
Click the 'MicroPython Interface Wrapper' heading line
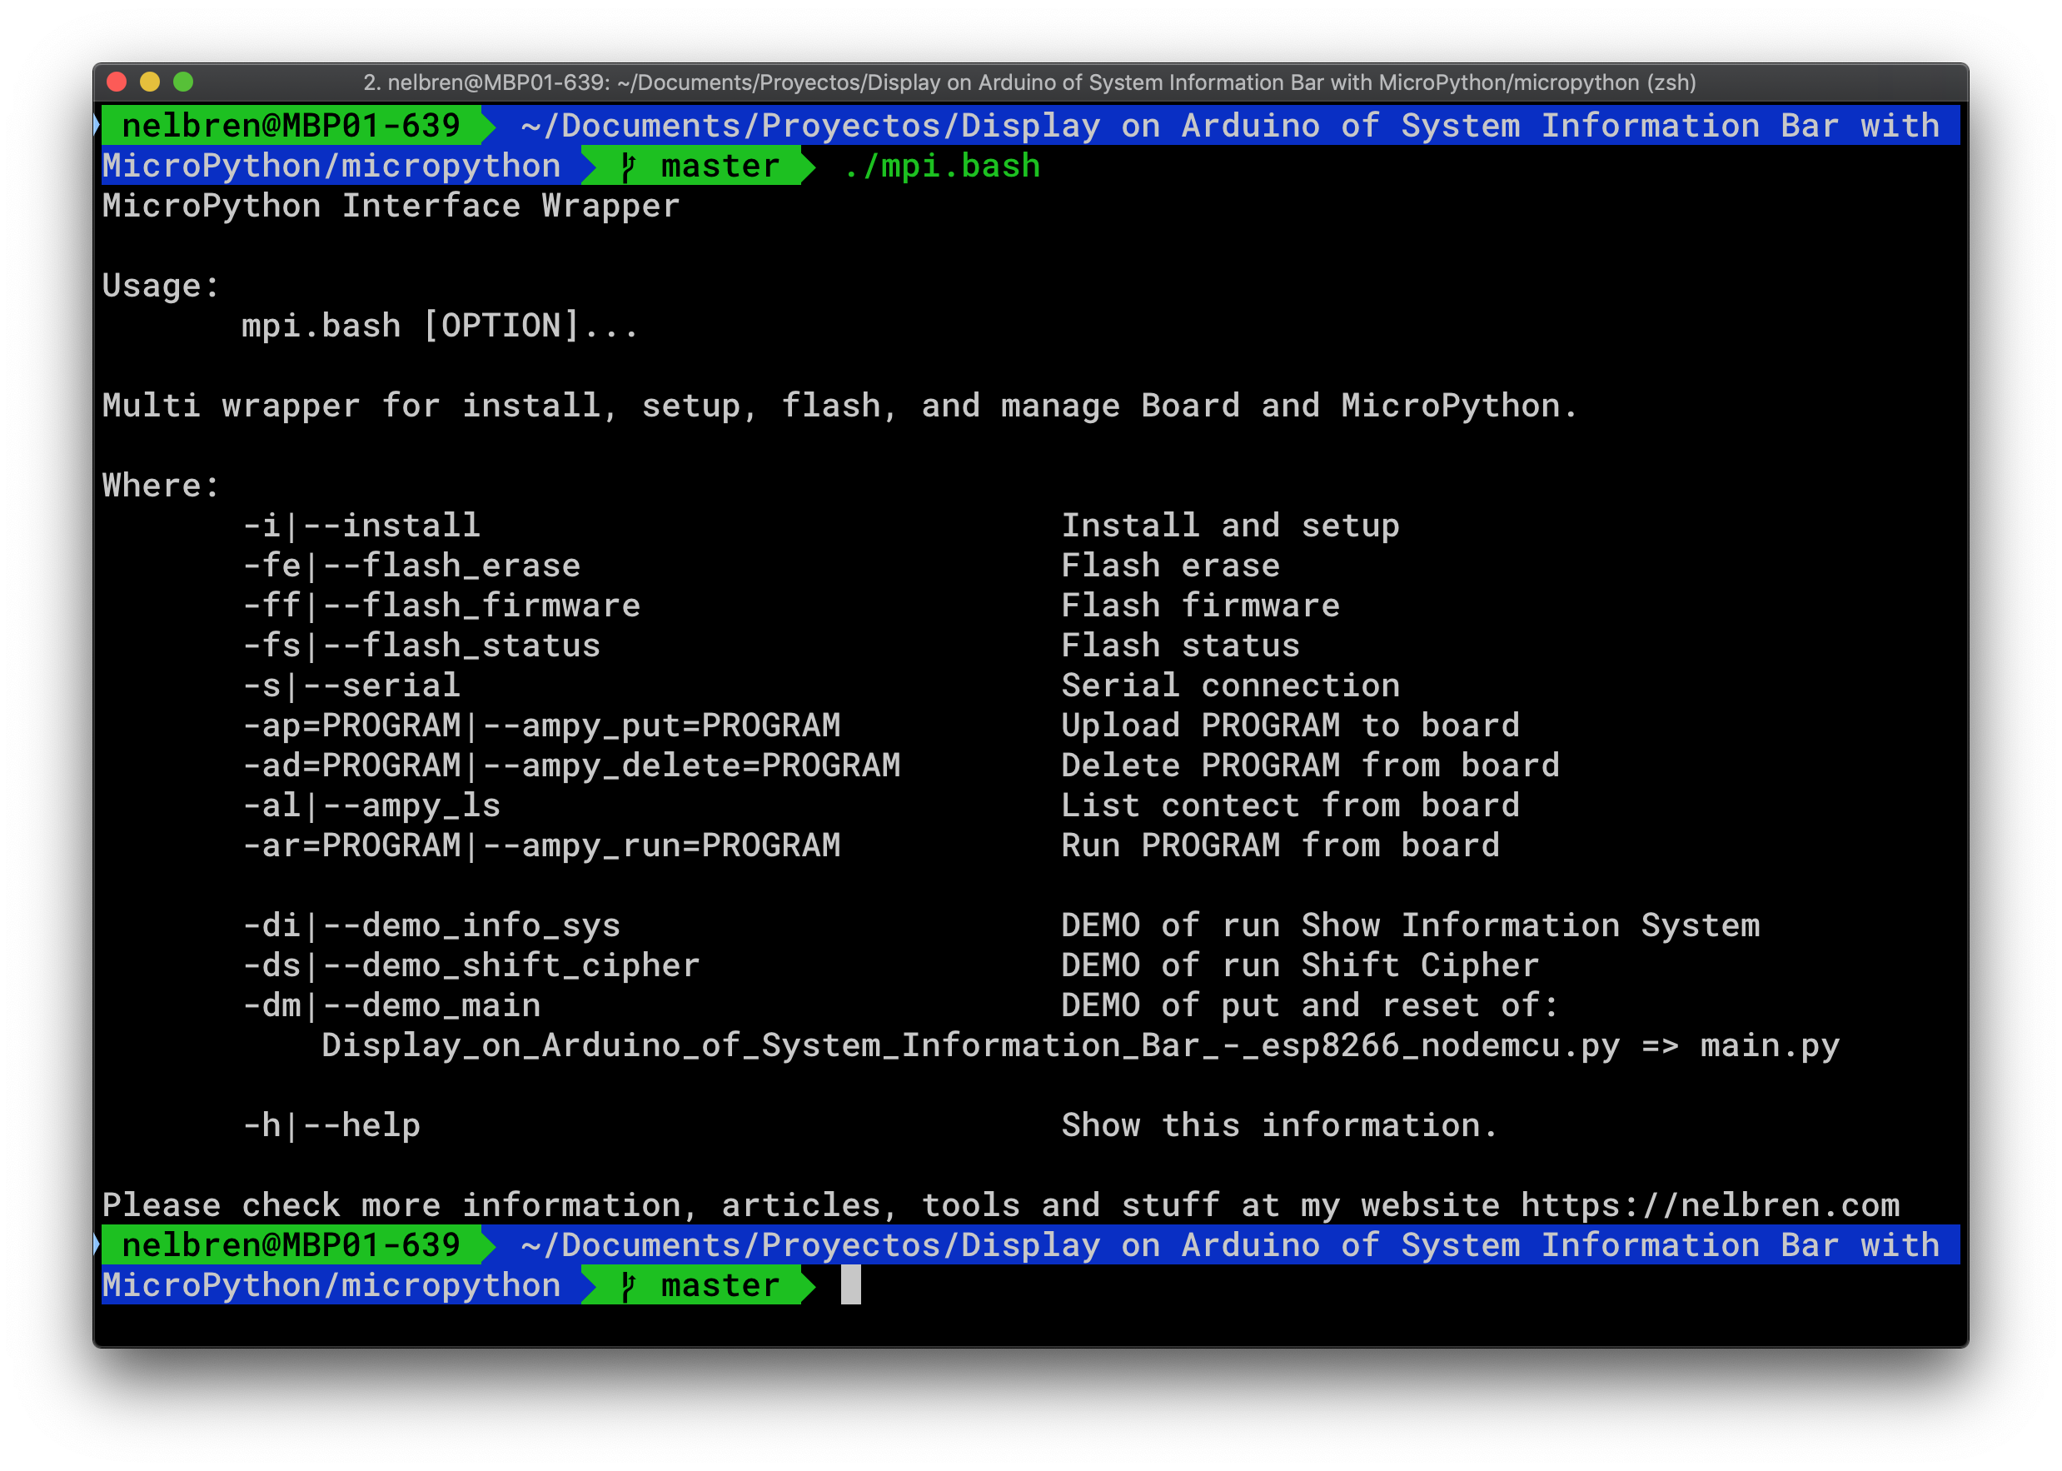pos(391,207)
